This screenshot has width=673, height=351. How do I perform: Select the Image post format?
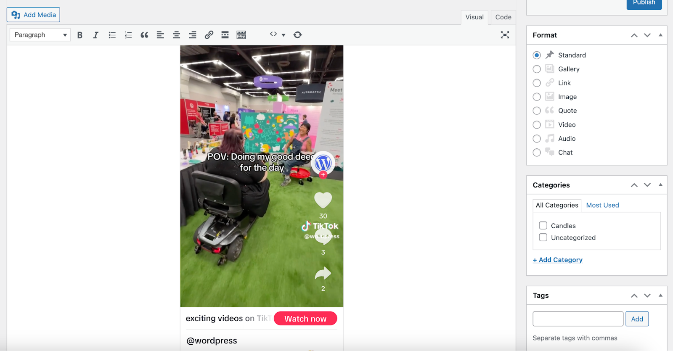coord(537,97)
